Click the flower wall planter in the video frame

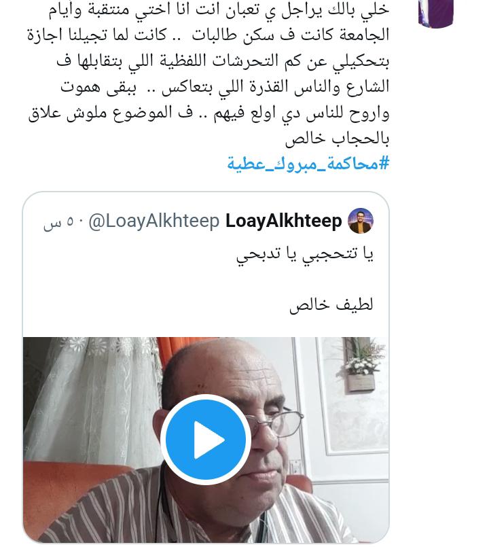pos(360,366)
